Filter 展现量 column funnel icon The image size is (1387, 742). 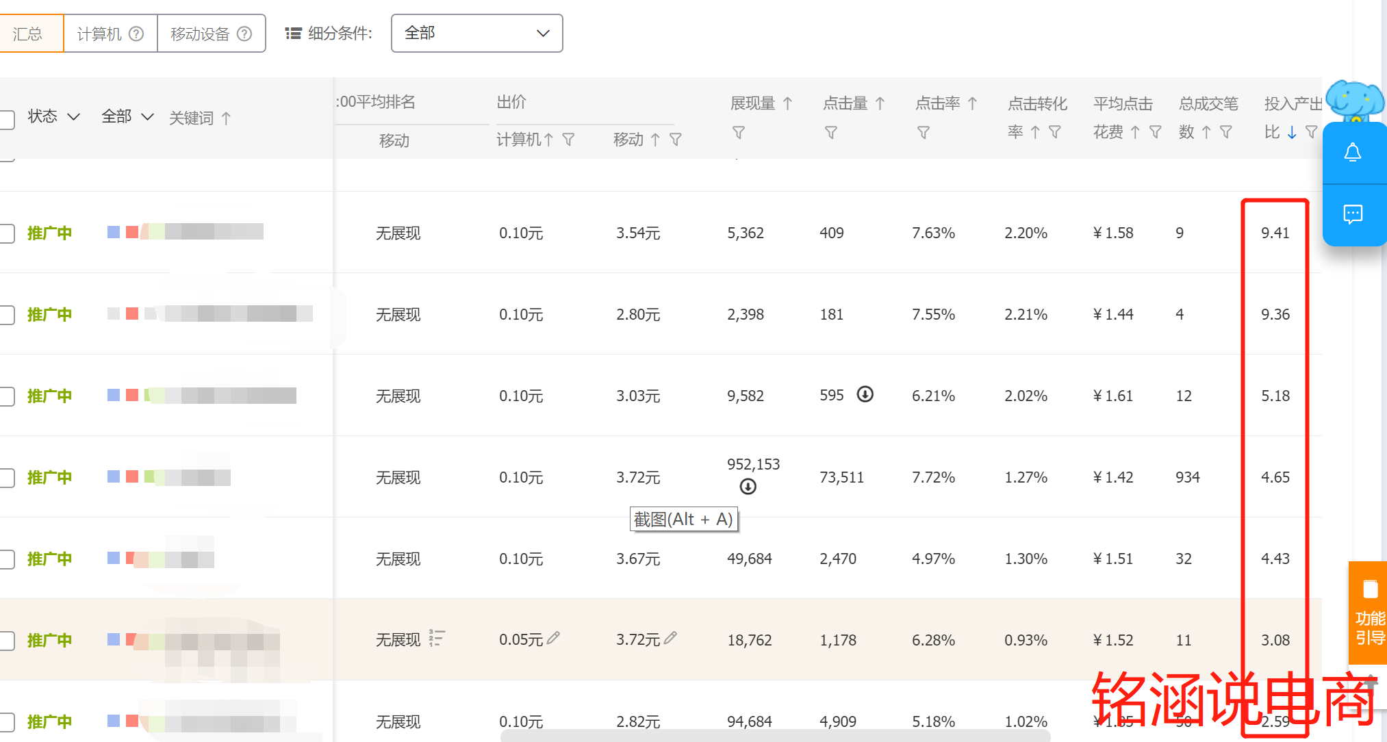738,132
